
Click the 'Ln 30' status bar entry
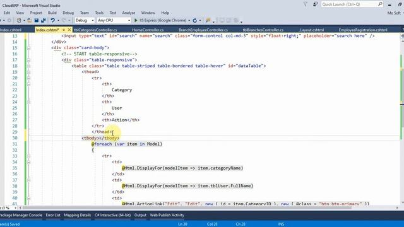point(182,224)
